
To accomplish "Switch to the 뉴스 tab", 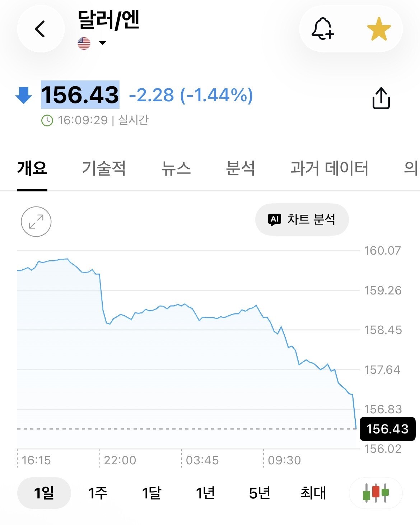I will [x=176, y=168].
